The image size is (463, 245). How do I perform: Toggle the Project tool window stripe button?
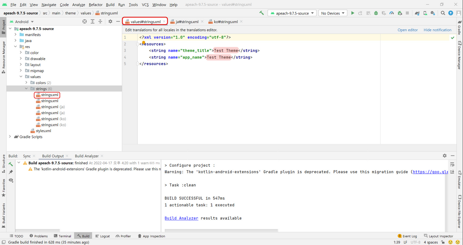coord(3,27)
